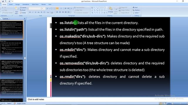Open the Layout dropdown
Viewport: 188px width, 105px height.
click(23, 8)
